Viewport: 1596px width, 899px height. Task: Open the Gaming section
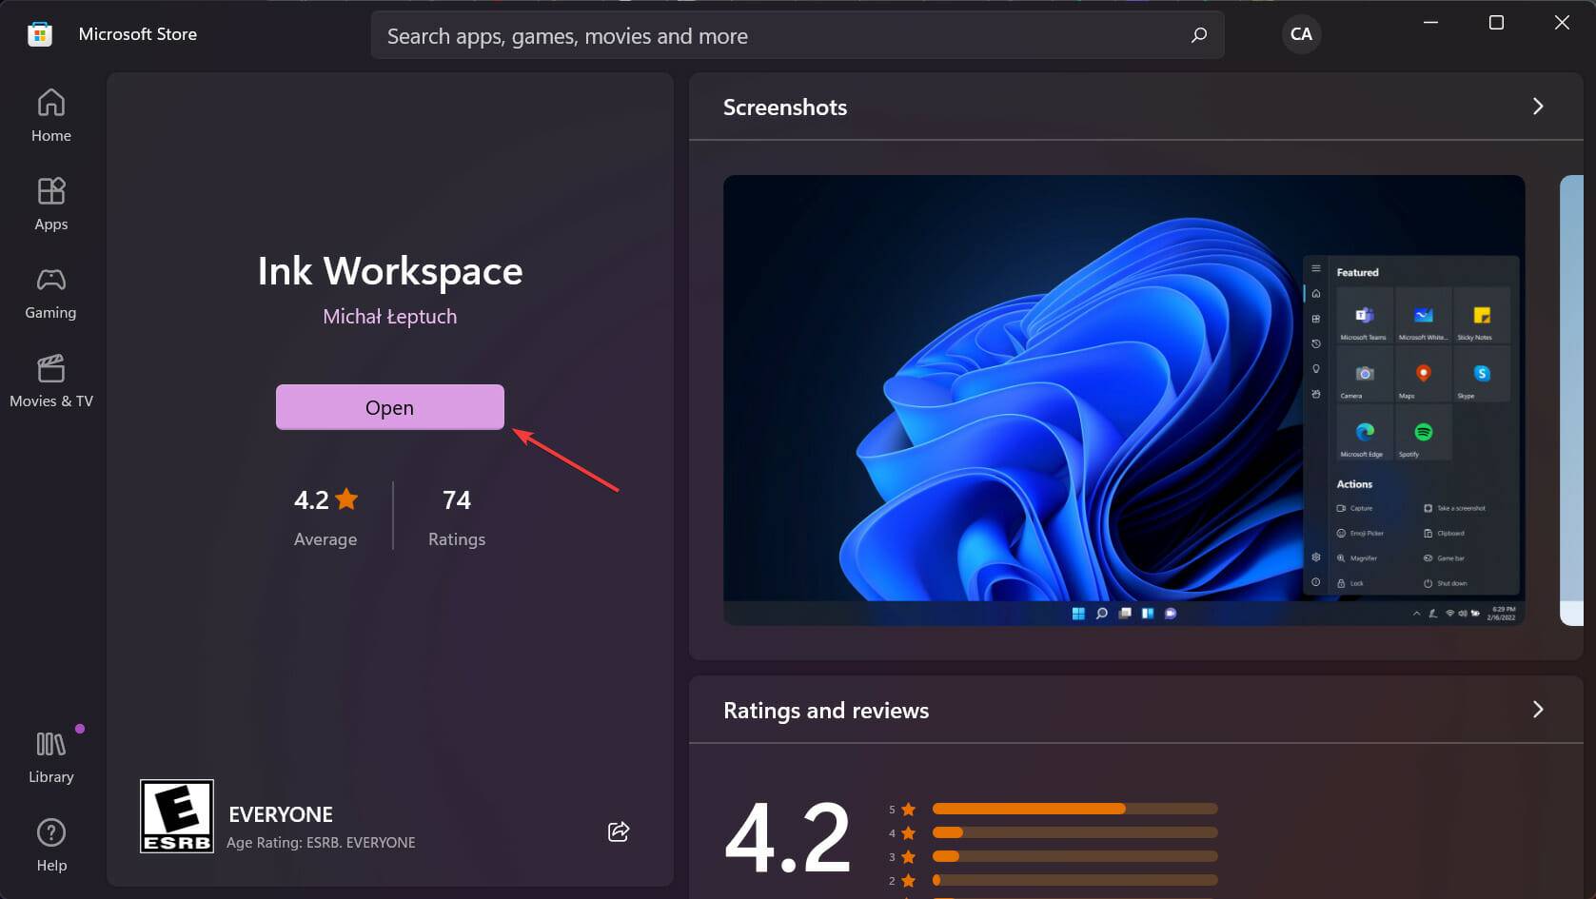(50, 291)
